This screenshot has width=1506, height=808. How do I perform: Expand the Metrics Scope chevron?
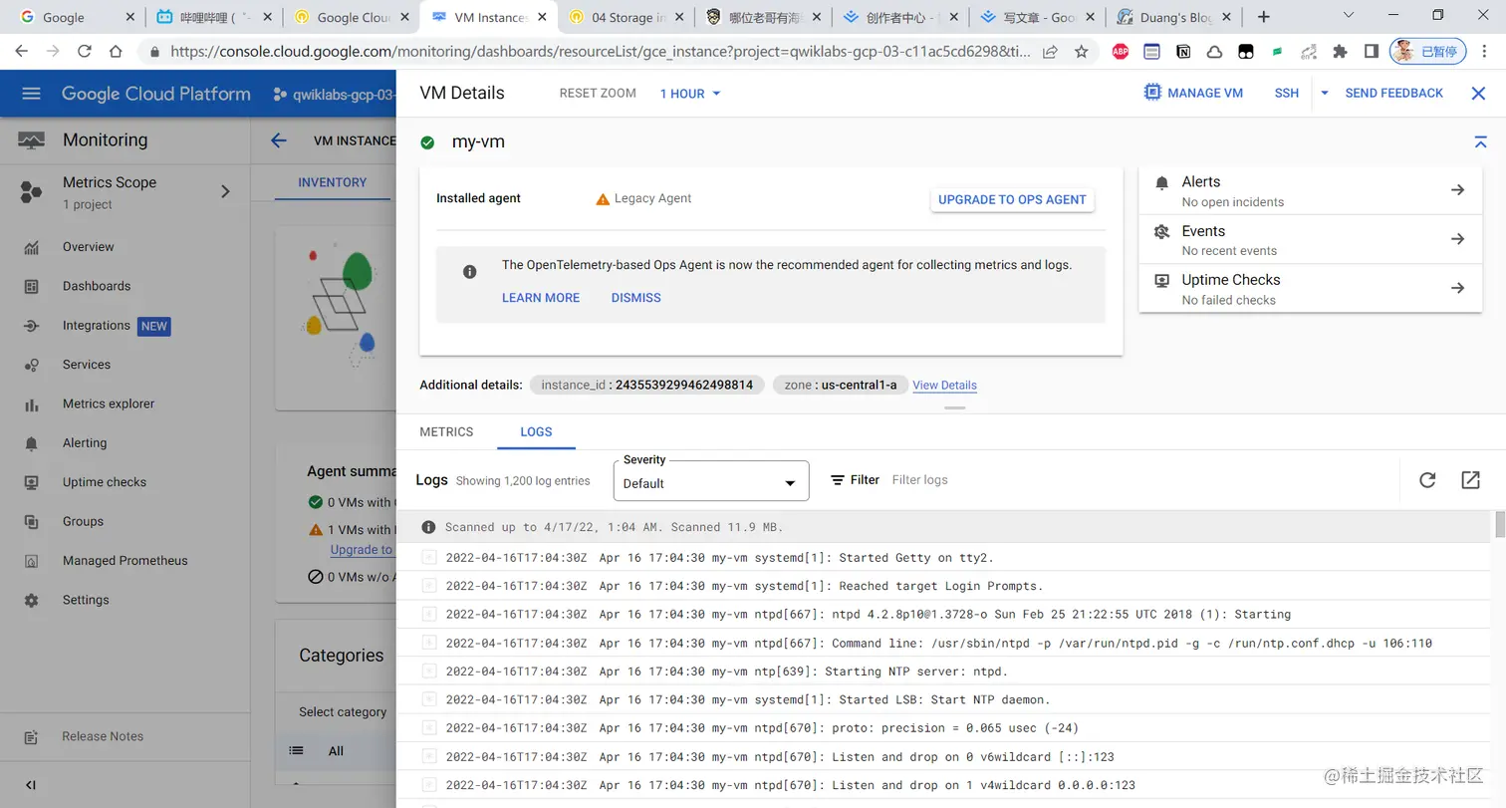[225, 191]
